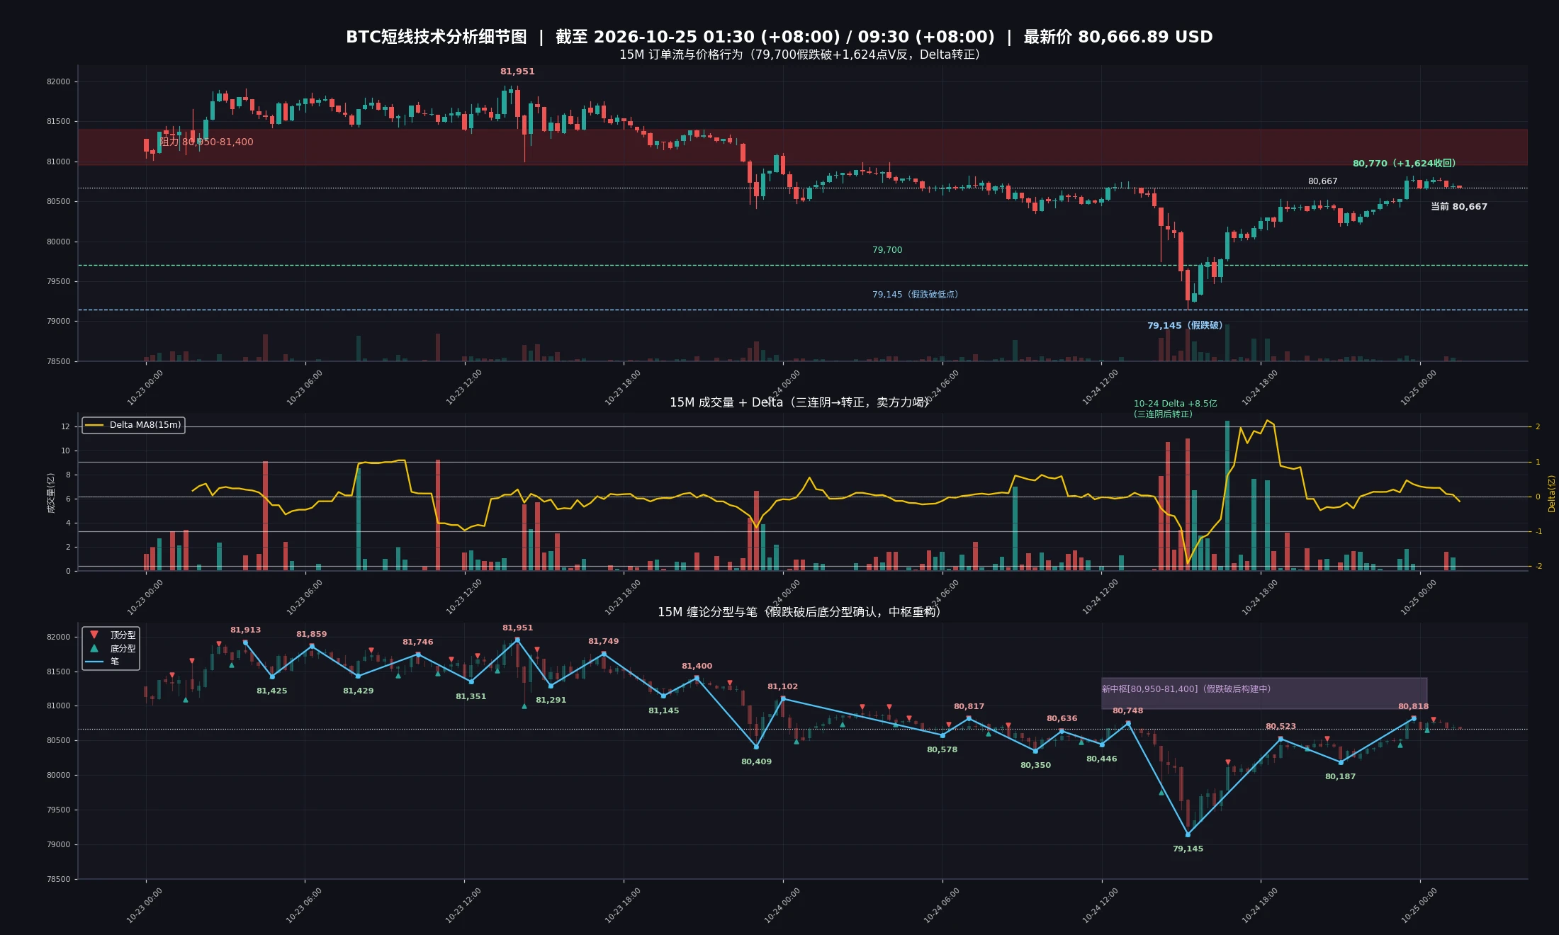The image size is (1559, 935).
Task: Click the 80,636 pivot label
Action: pyautogui.click(x=1062, y=718)
